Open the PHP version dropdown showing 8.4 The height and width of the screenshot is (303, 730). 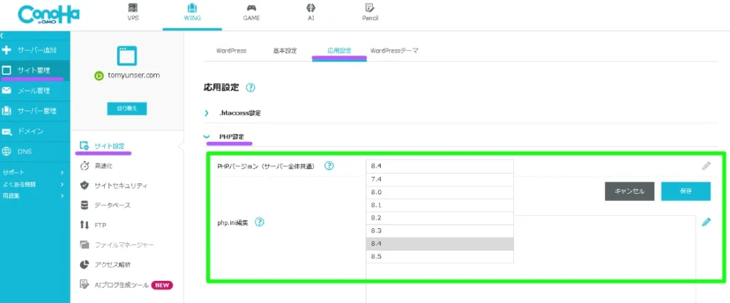tap(439, 166)
